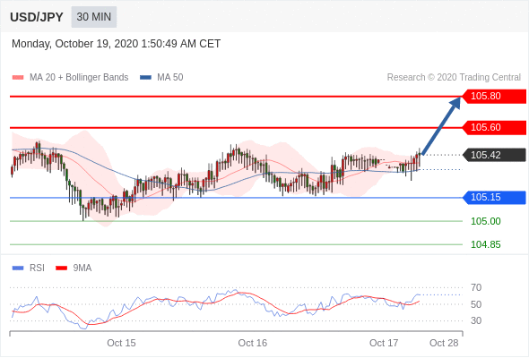This screenshot has width=529, height=358.
Task: Click the RSI legend label
Action: 37,268
